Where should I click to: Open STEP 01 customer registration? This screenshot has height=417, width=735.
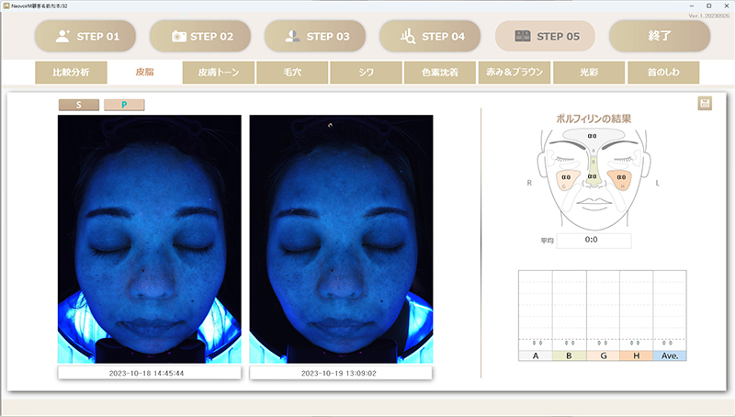coord(85,37)
